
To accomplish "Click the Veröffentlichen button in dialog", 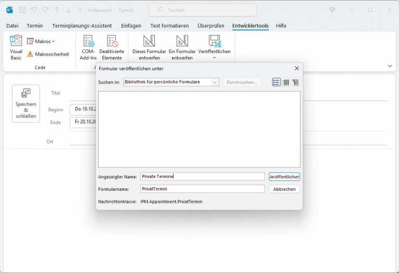I will 284,177.
